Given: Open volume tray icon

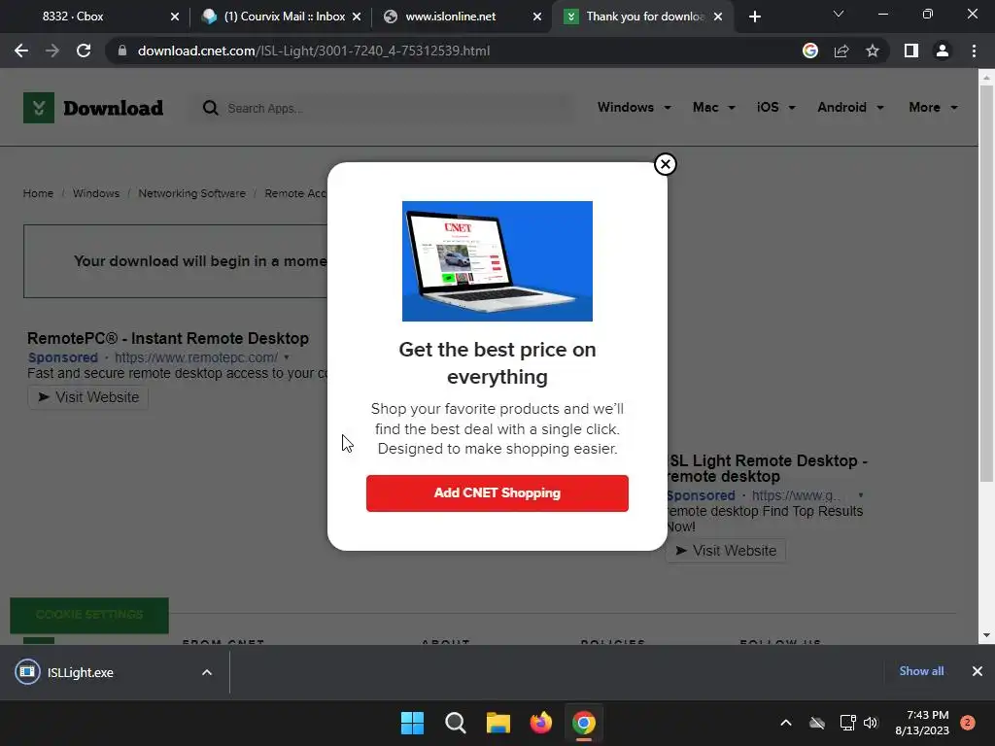Looking at the screenshot, I should (x=871, y=723).
